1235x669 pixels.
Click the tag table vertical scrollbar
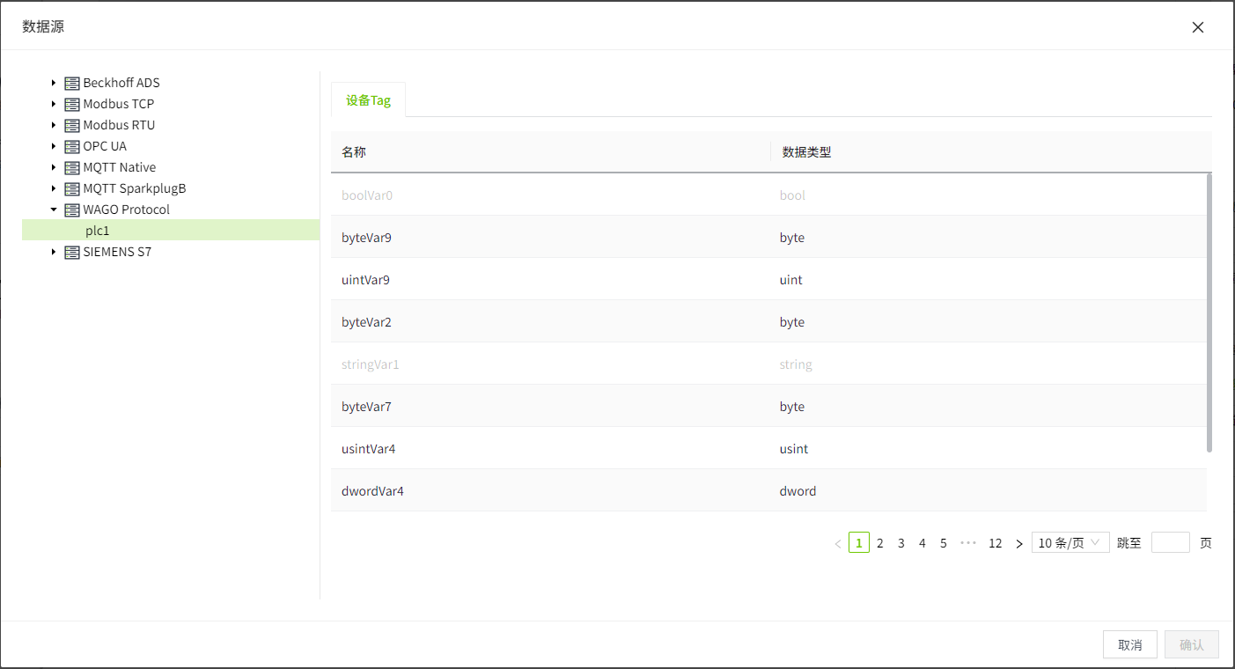coord(1209,312)
